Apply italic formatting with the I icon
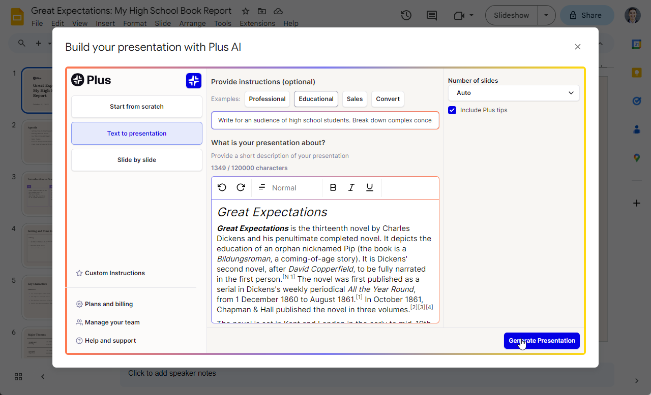 click(351, 187)
